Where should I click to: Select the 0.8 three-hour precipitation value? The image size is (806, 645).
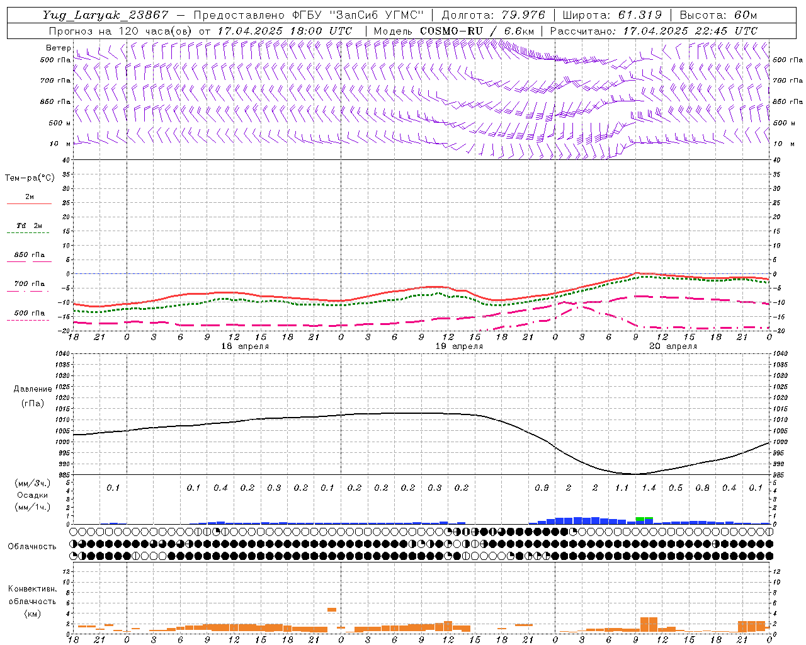pos(702,488)
